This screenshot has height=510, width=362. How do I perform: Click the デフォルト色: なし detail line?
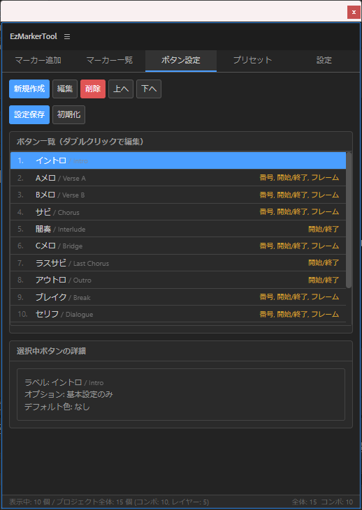coord(57,407)
